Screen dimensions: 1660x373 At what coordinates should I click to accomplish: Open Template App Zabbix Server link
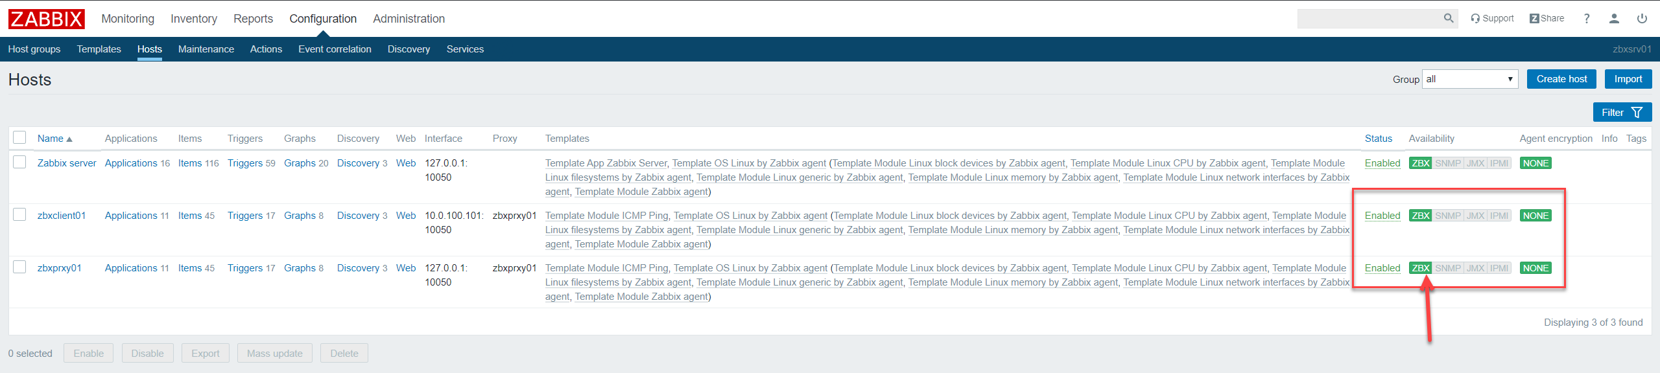click(606, 163)
